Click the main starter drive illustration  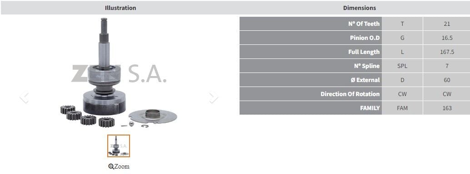pyautogui.click(x=119, y=73)
